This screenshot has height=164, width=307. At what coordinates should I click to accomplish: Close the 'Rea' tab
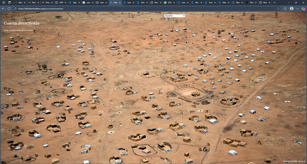pos(242,3)
